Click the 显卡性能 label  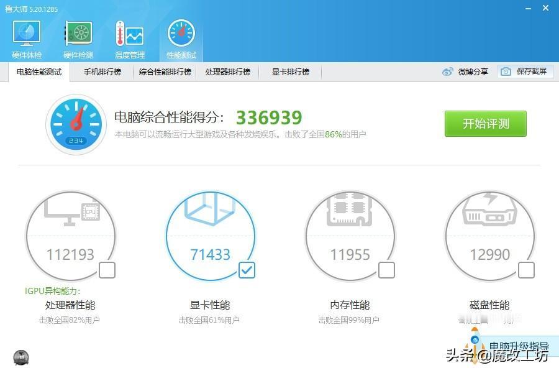[x=210, y=305]
